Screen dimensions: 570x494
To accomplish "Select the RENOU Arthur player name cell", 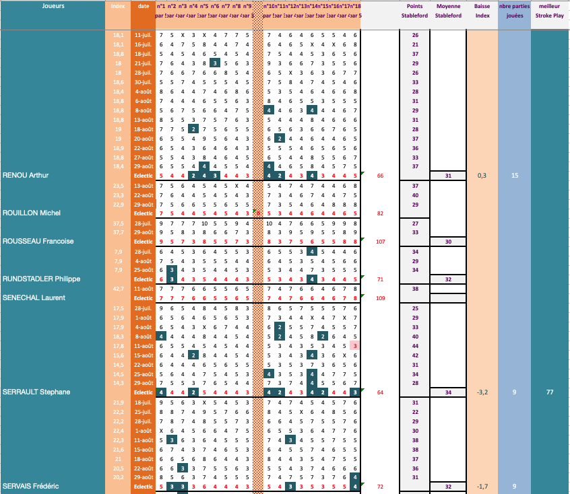I will (26, 176).
